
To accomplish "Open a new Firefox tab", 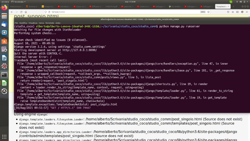I will [x=234, y=6].
